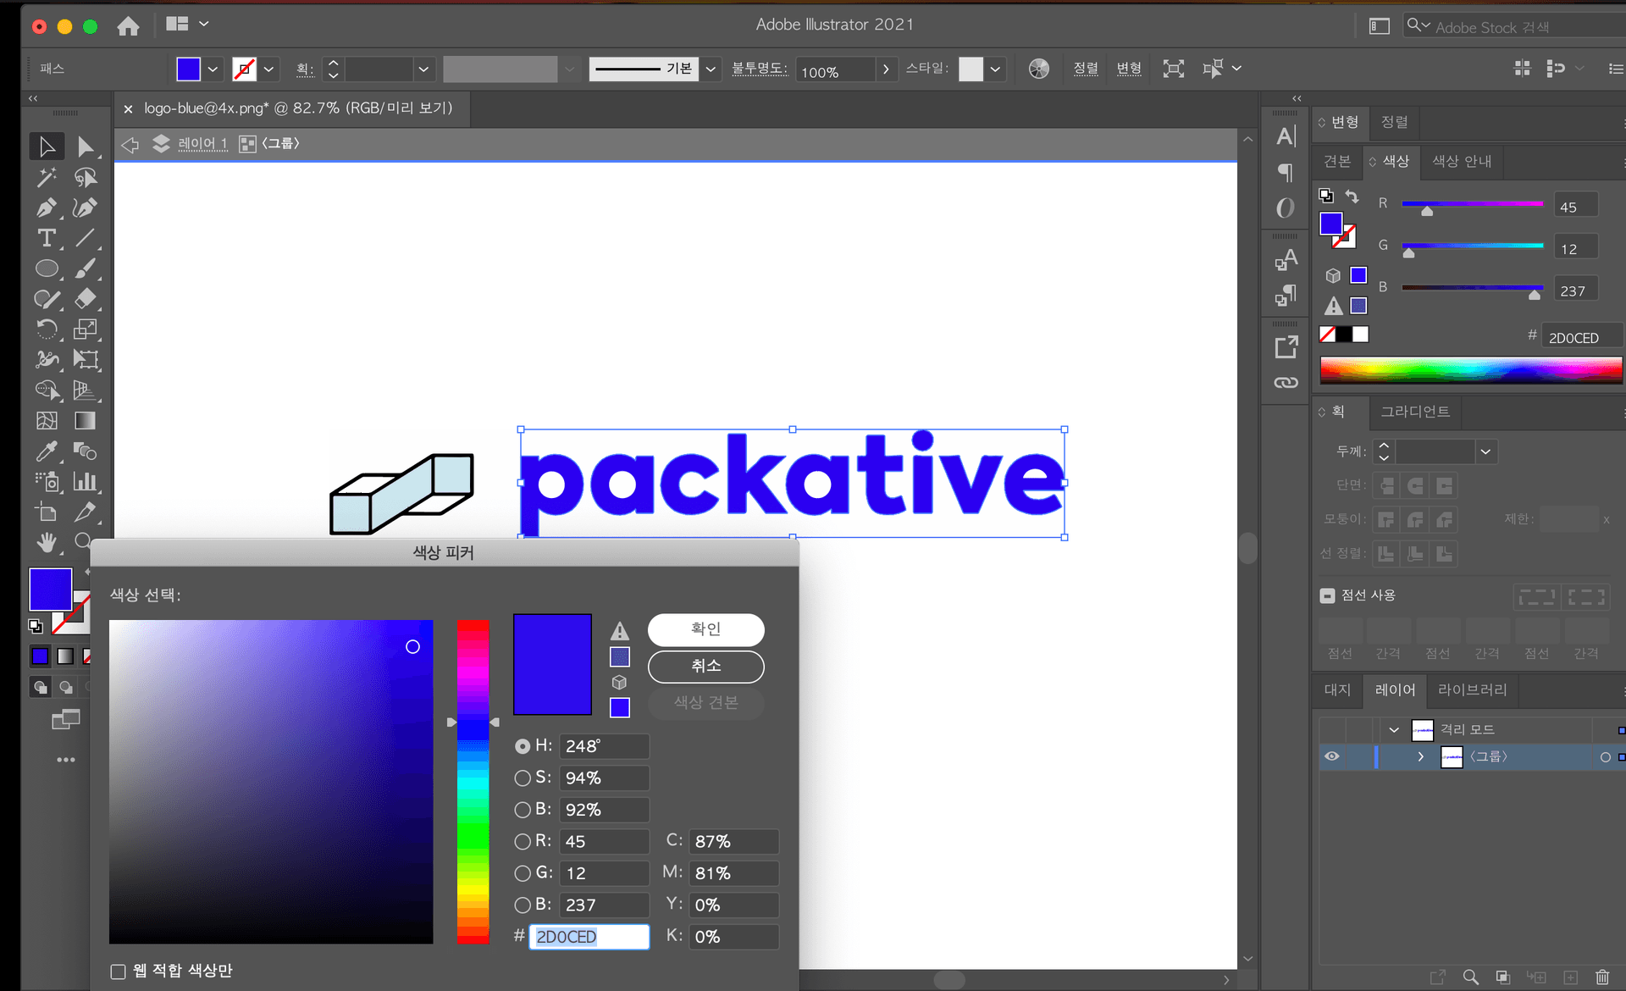Collapse the 격리 모드 layer

[x=1394, y=729]
